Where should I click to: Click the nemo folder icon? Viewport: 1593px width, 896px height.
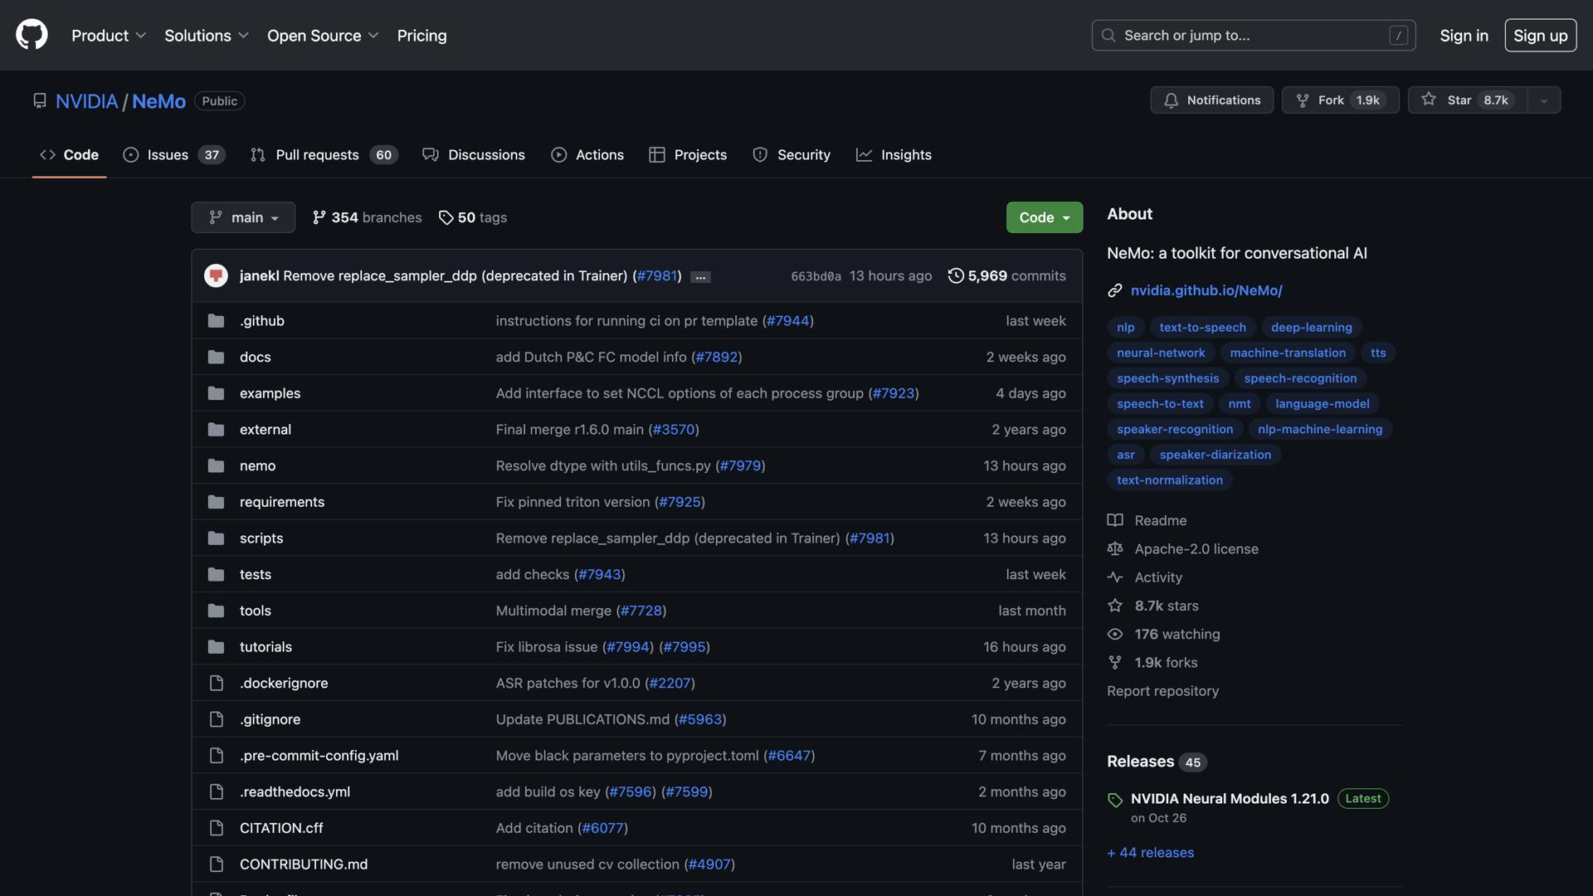click(216, 465)
